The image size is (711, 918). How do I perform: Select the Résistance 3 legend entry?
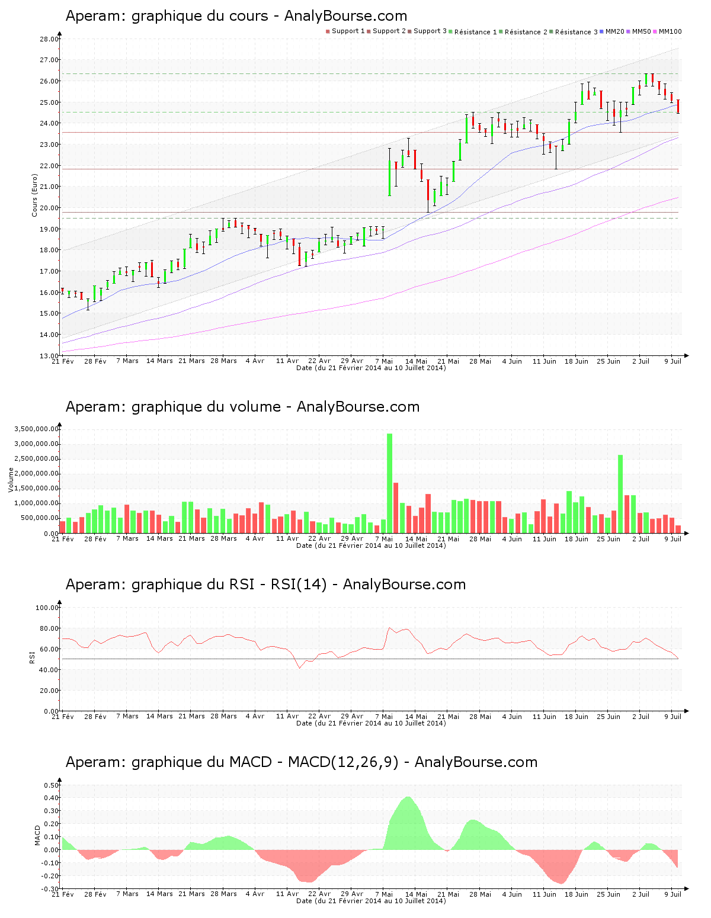pos(574,32)
